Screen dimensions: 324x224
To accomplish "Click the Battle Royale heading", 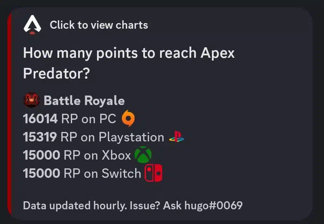I will tap(84, 100).
